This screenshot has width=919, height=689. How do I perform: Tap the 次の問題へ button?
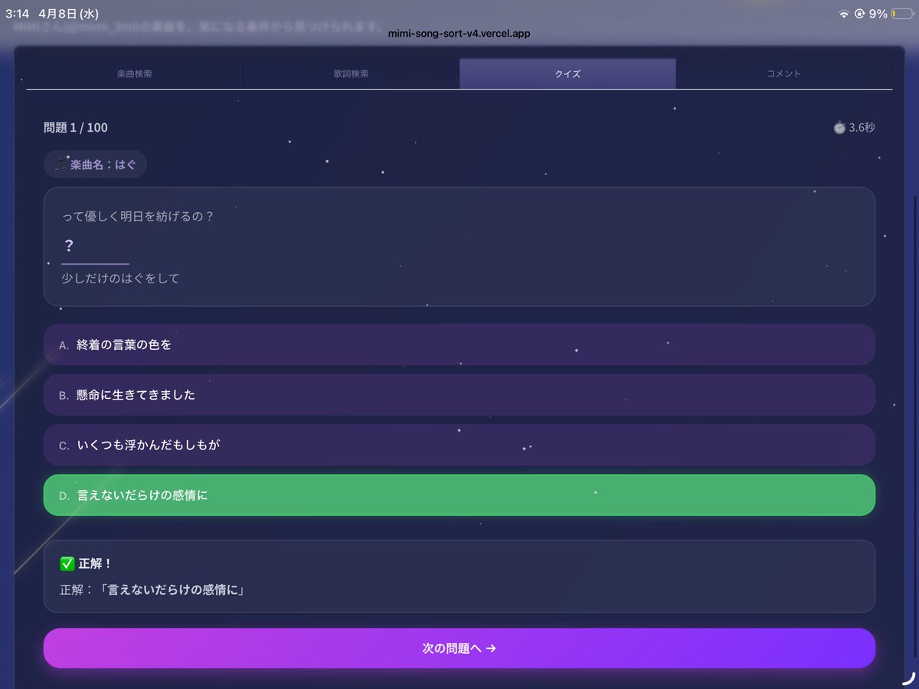(x=459, y=648)
